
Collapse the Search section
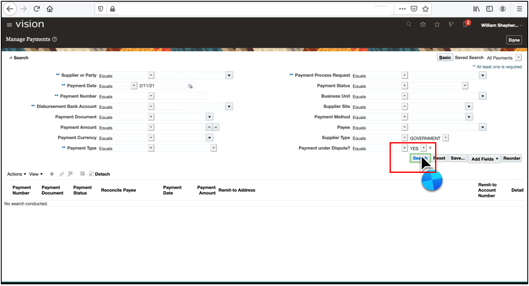10,58
